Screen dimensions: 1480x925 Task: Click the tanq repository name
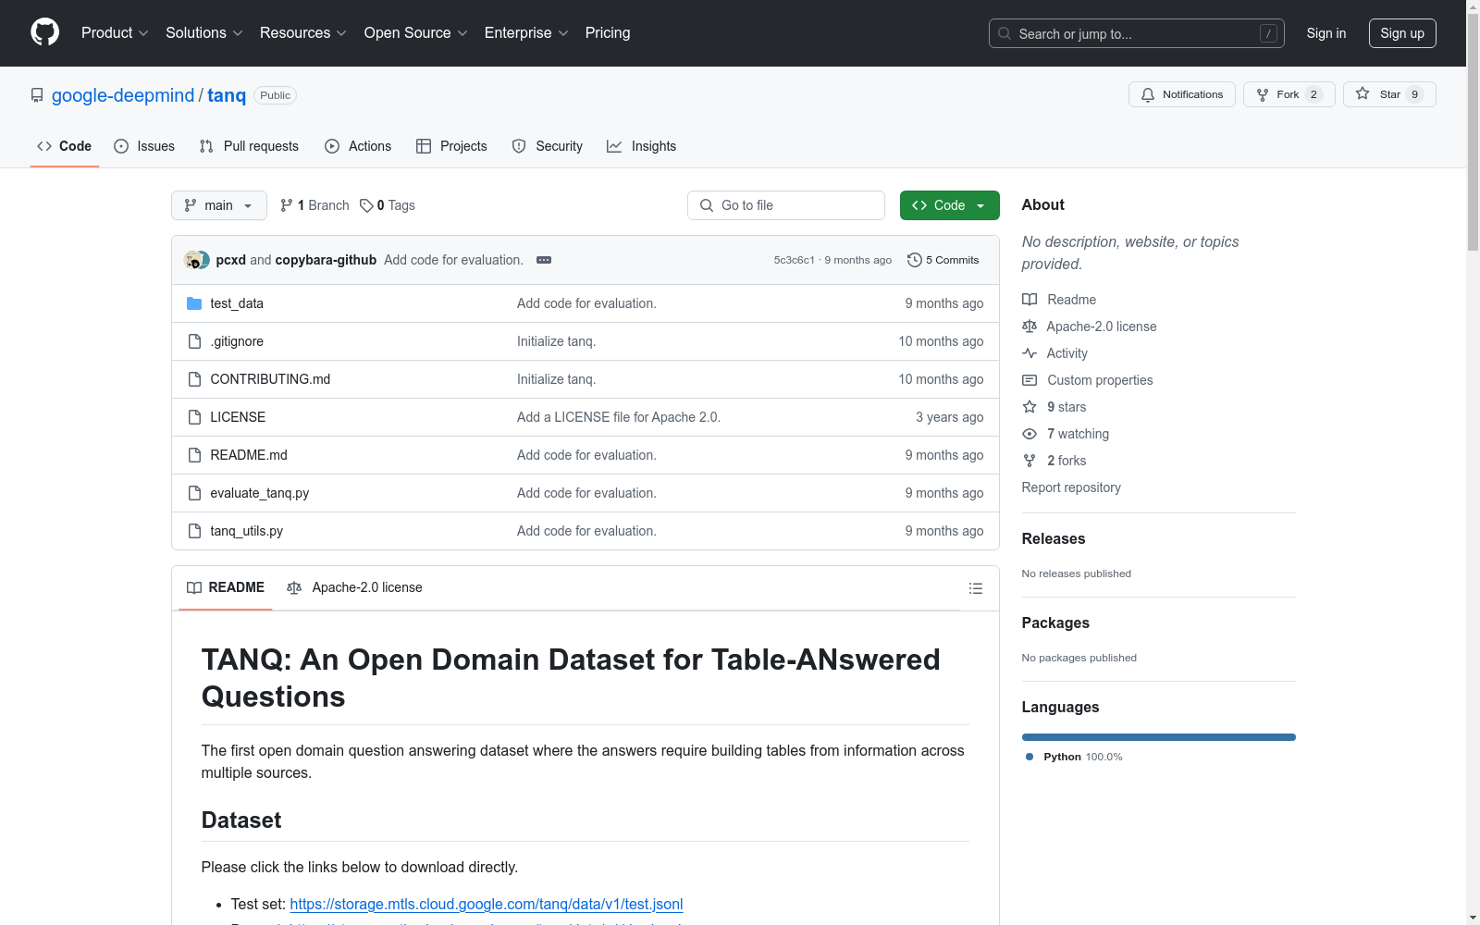[x=227, y=95]
